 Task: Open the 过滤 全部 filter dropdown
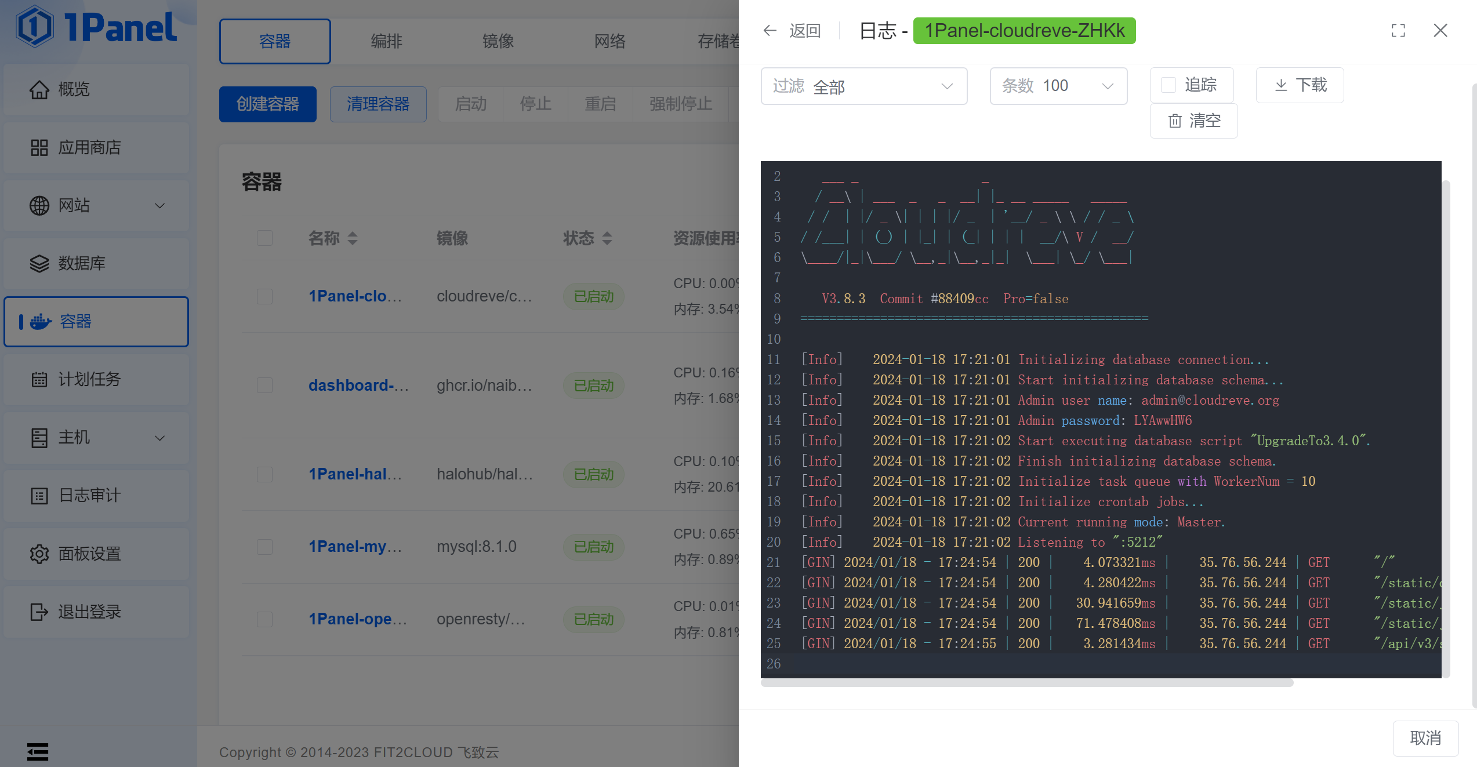coord(864,86)
